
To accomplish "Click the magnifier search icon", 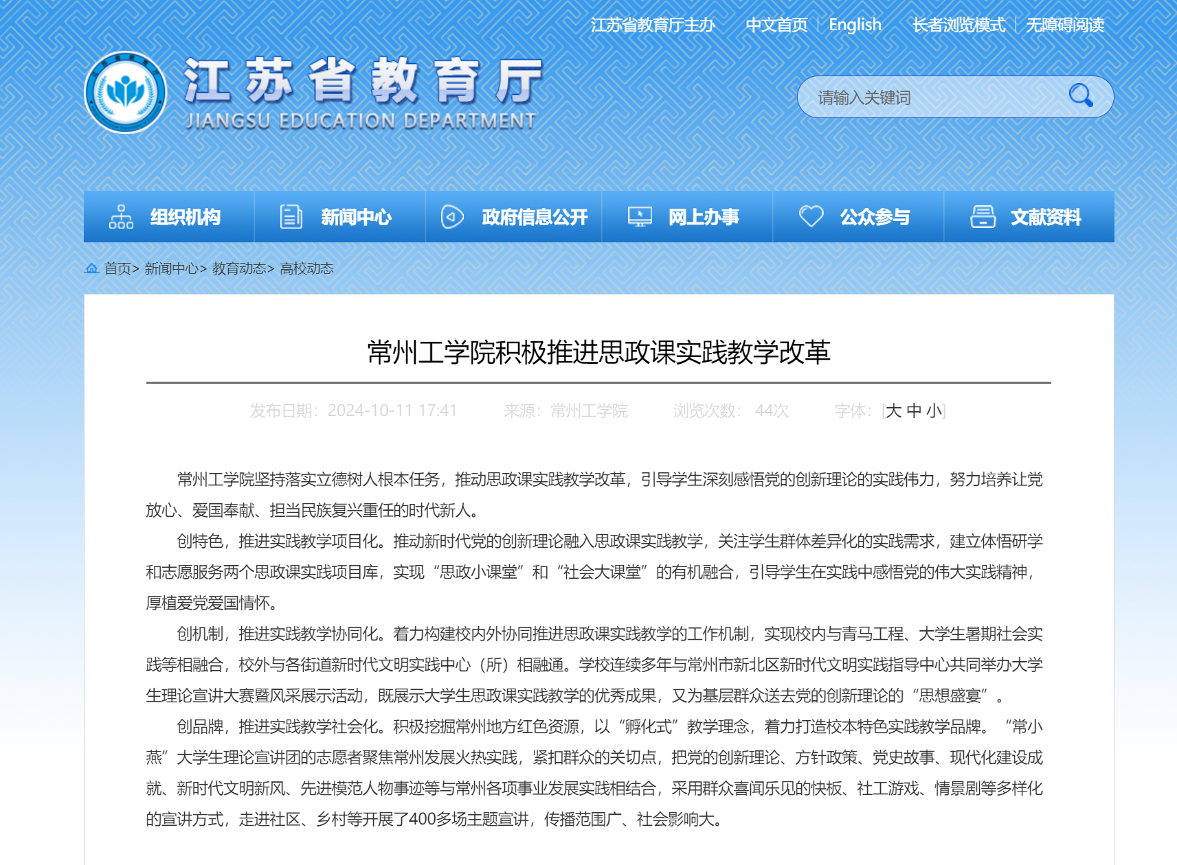I will coord(1081,95).
